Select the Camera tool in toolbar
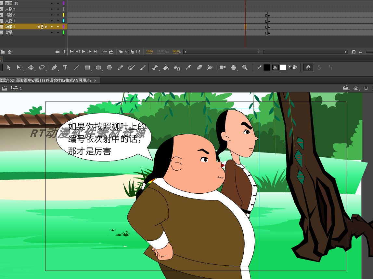Viewport: 373px width, 279px height. pyautogui.click(x=223, y=67)
